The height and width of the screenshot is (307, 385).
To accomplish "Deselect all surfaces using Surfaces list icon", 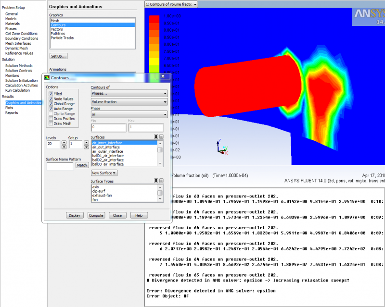I will [161, 136].
